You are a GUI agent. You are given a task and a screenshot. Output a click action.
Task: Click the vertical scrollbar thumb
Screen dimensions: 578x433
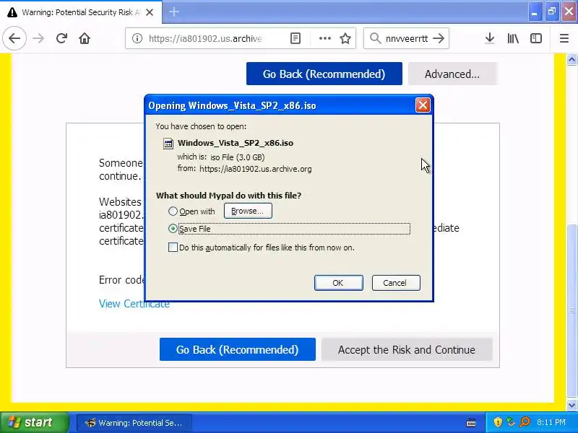coord(571,311)
